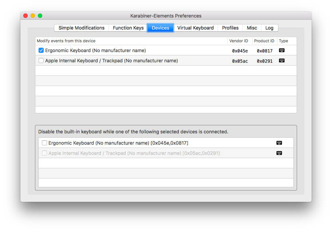Viewport: 332px width, 231px height.
Task: Click keyboard icon beside Apple Internal [0x05ac,0x0291]
Action: pyautogui.click(x=279, y=153)
